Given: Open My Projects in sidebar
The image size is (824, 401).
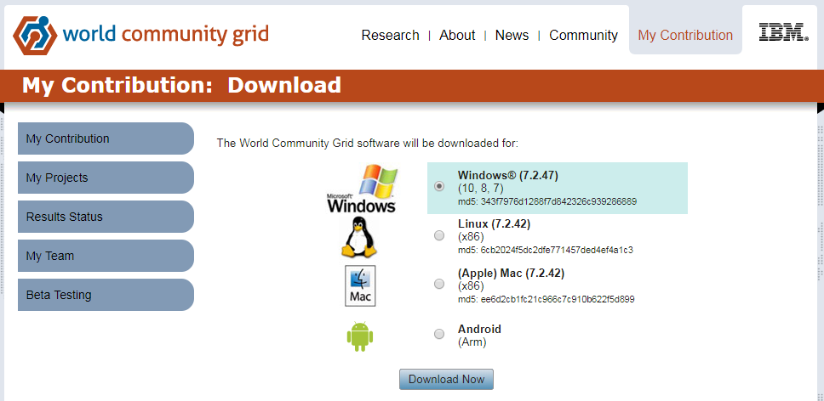Looking at the screenshot, I should point(106,178).
